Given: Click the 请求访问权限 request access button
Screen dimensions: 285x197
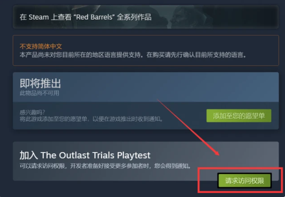Looking at the screenshot, I should point(245,180).
